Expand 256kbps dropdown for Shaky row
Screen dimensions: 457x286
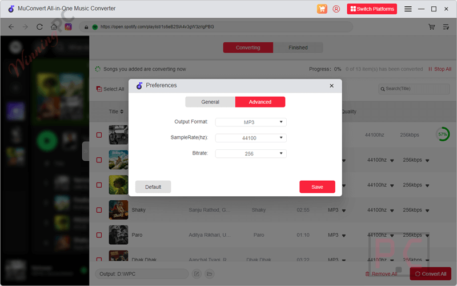427,210
